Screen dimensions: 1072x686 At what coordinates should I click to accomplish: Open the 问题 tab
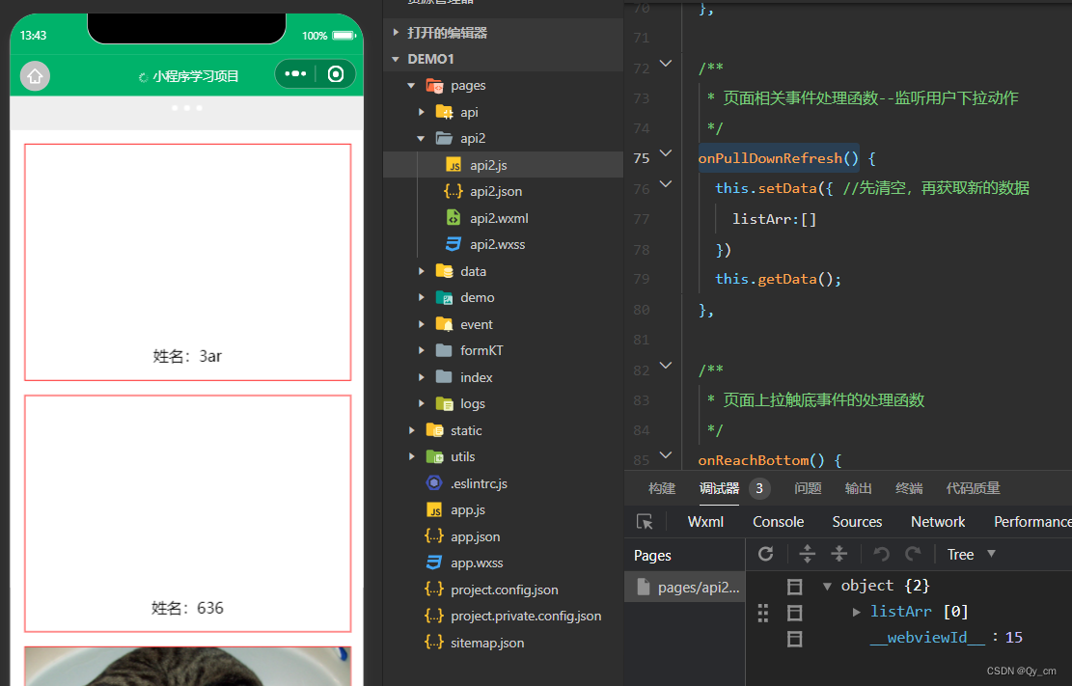coord(809,488)
